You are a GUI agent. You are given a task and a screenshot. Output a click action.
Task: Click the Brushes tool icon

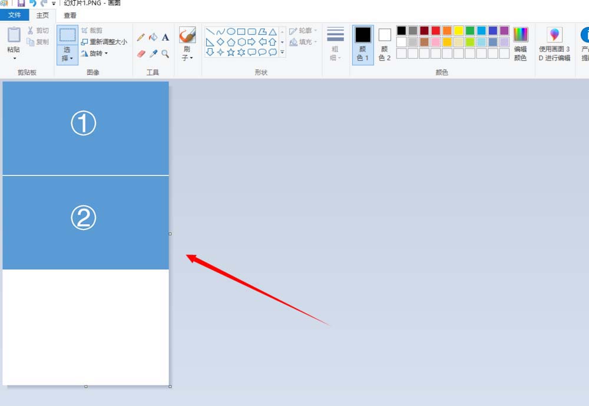187,35
